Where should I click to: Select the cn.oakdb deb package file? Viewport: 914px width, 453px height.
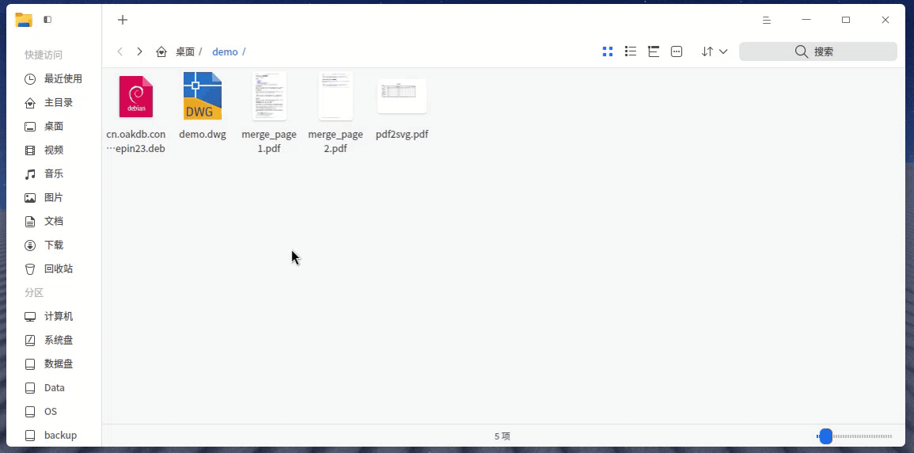pyautogui.click(x=135, y=97)
